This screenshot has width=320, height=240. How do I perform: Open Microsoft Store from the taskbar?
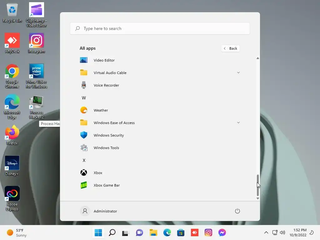point(181,232)
